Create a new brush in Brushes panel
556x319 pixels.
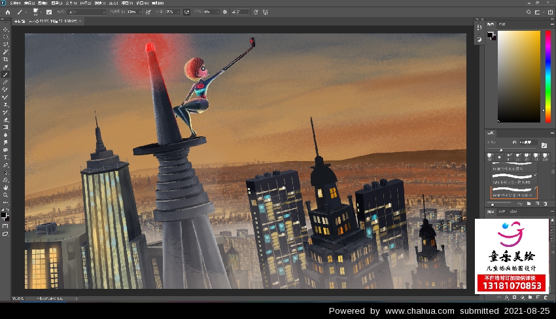(538, 204)
